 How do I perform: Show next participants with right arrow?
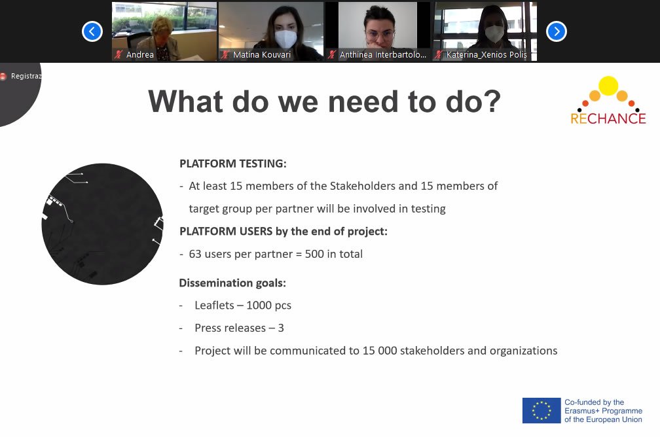click(557, 31)
